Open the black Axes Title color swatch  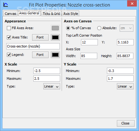click(55, 37)
